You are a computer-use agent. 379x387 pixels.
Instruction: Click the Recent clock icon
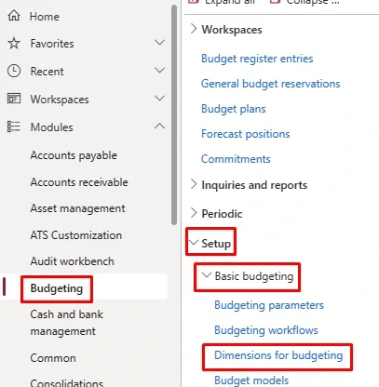point(14,71)
